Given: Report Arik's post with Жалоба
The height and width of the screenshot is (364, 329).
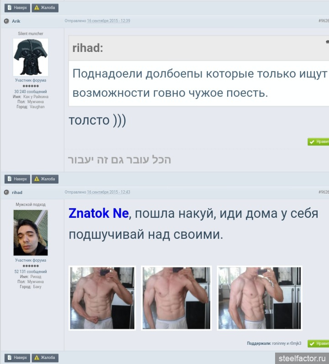Looking at the screenshot, I should [45, 179].
